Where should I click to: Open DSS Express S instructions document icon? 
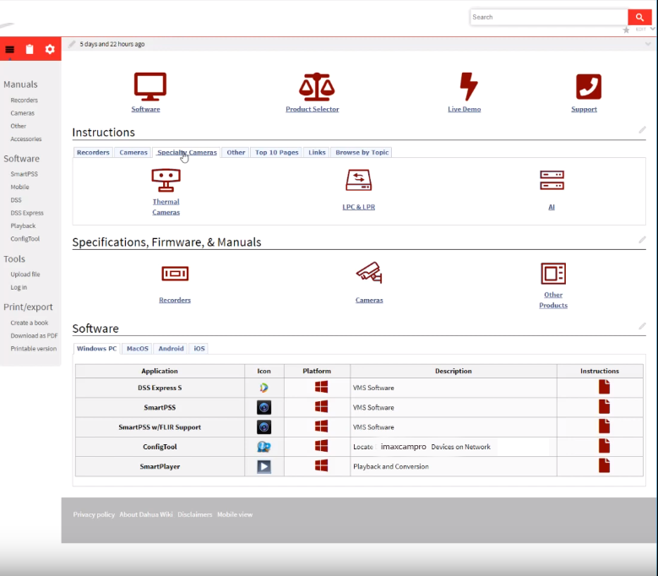pyautogui.click(x=604, y=387)
